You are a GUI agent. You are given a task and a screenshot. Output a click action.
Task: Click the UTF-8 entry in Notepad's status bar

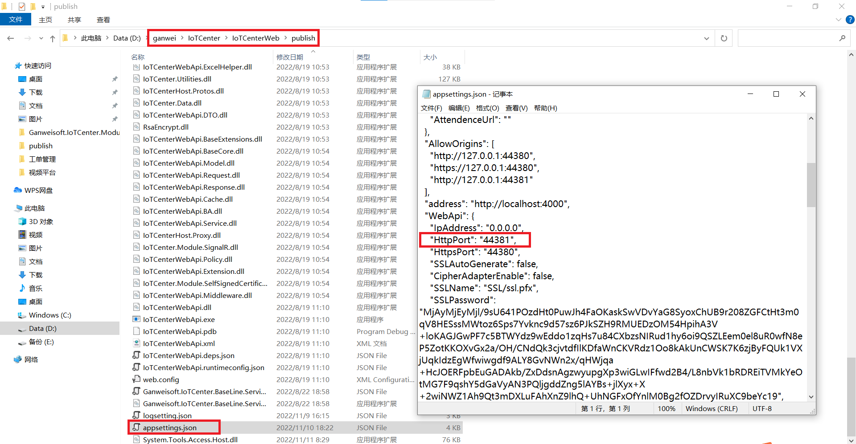tap(762, 408)
